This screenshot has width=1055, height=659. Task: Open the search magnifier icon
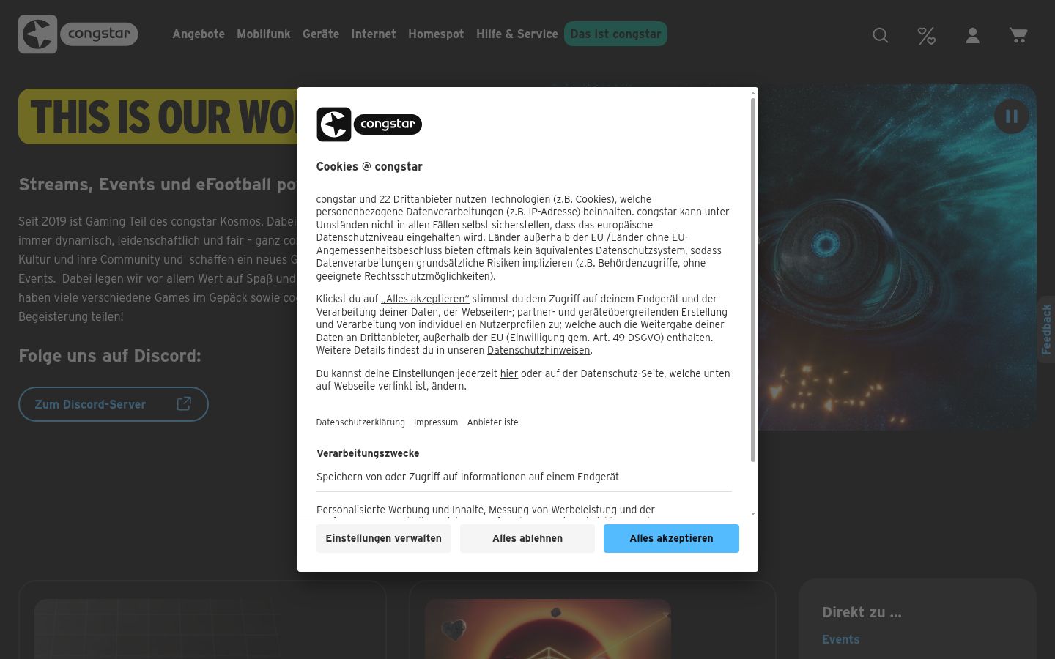(x=881, y=35)
